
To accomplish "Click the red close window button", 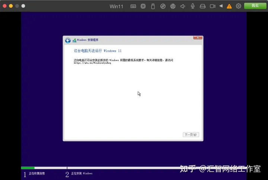I will [4, 6].
